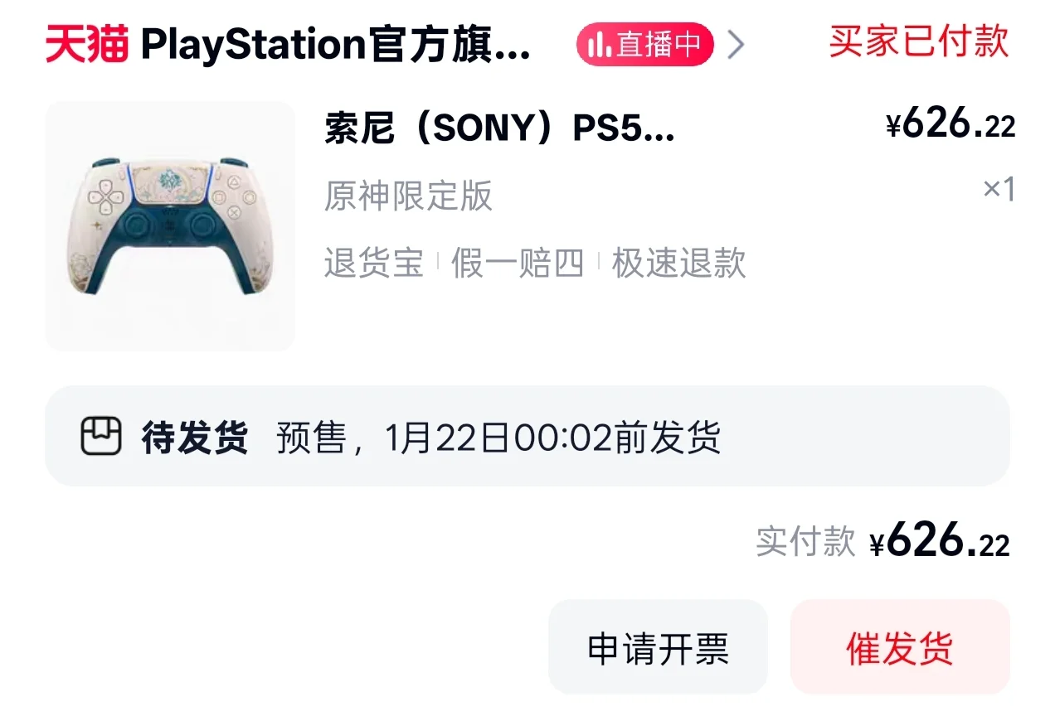Tap the 买家已付款 order status text
This screenshot has height=721, width=1055.
click(x=918, y=41)
